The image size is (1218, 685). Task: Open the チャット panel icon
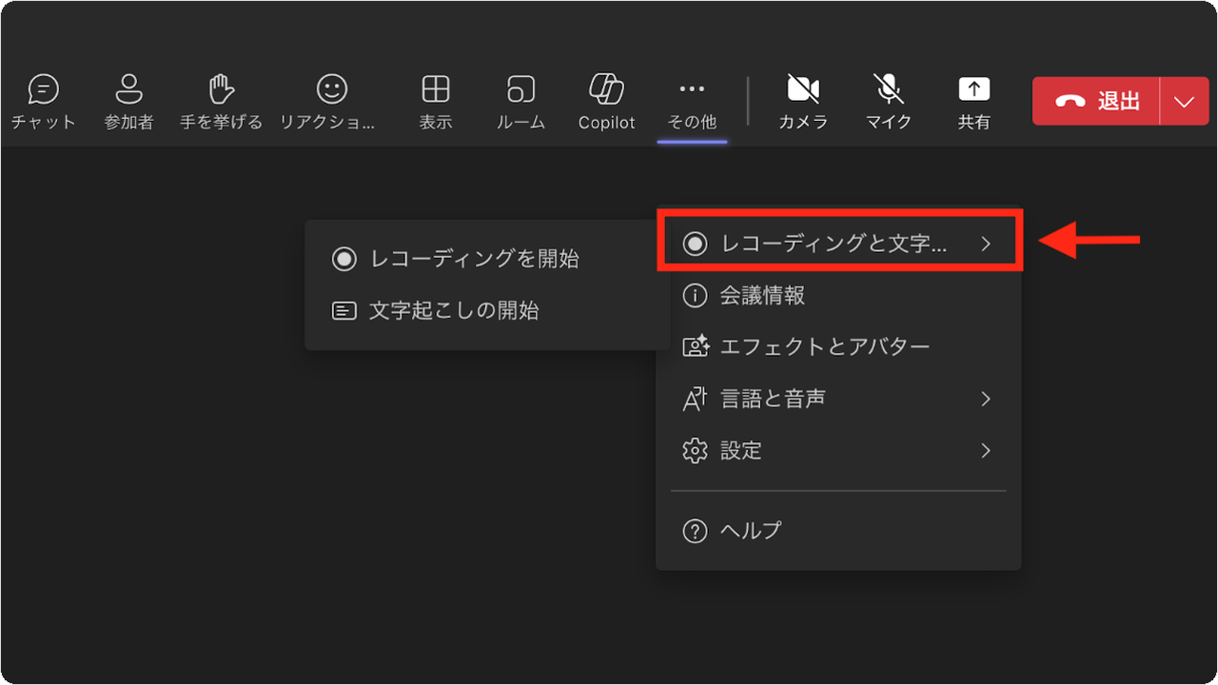(x=44, y=89)
